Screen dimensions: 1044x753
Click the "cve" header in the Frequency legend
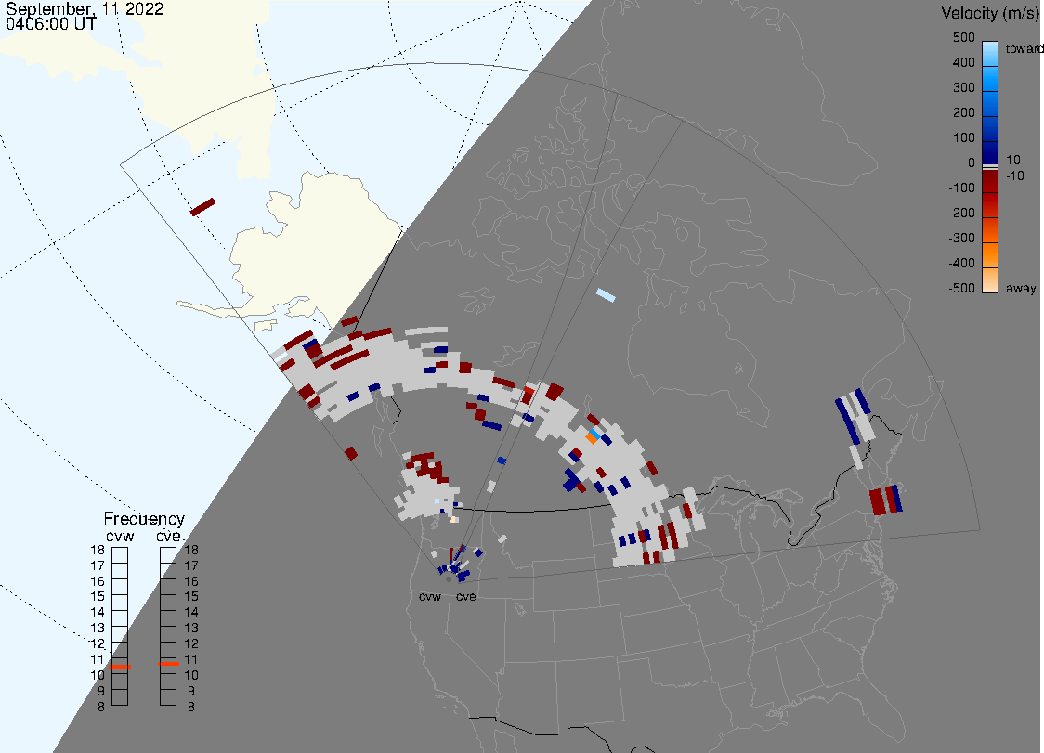[168, 537]
